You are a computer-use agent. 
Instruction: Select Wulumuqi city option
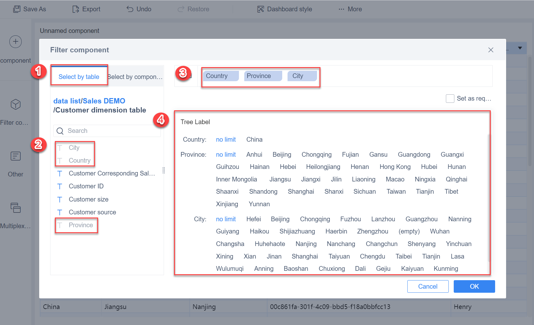point(230,269)
